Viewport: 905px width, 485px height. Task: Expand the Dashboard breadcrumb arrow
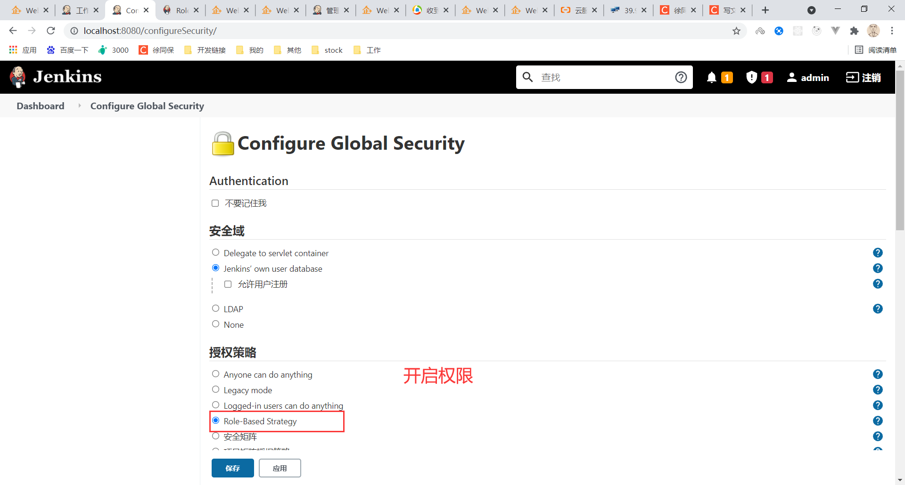(80, 106)
